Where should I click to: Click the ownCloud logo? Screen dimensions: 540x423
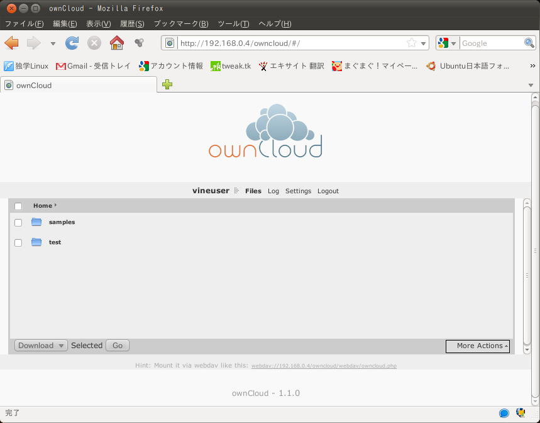click(265, 131)
